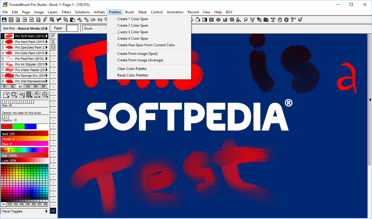Click the last brush icon on toolbar
The image size is (372, 219).
(300, 20)
